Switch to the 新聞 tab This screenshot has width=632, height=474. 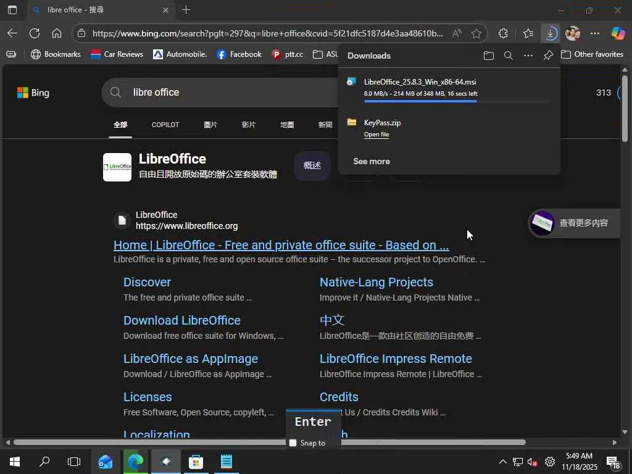coord(325,125)
